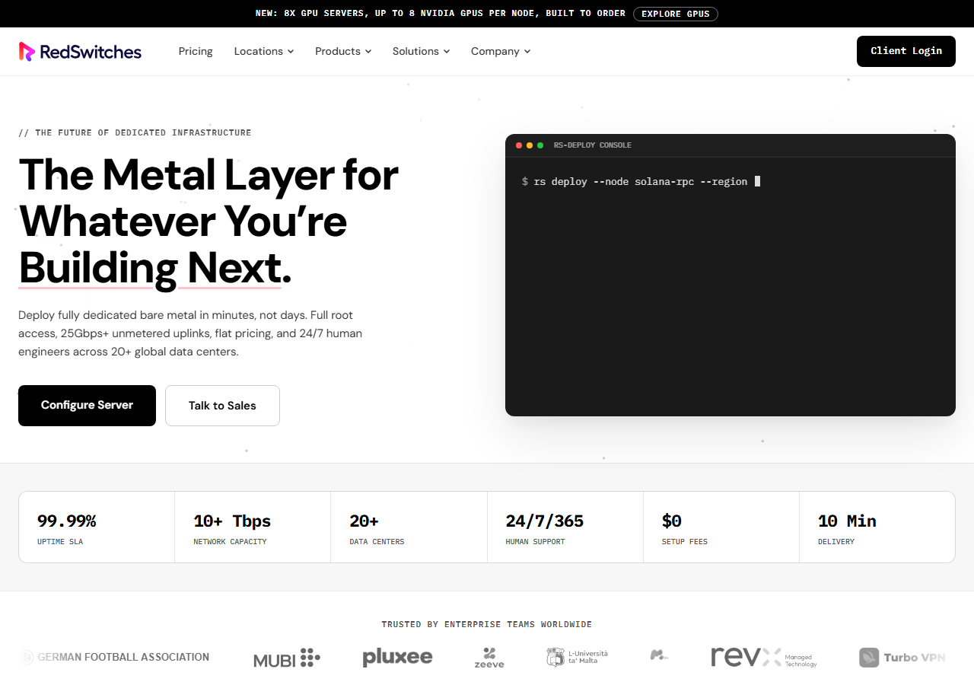Click the "Building Next." underlined headline text
The width and height of the screenshot is (974, 685).
pyautogui.click(x=154, y=269)
